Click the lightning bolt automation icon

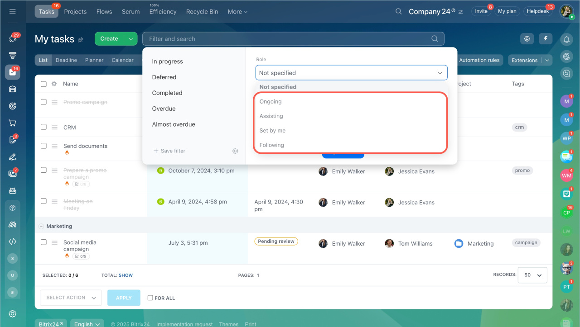(546, 39)
